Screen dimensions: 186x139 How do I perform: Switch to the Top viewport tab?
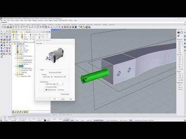(x=60, y=115)
